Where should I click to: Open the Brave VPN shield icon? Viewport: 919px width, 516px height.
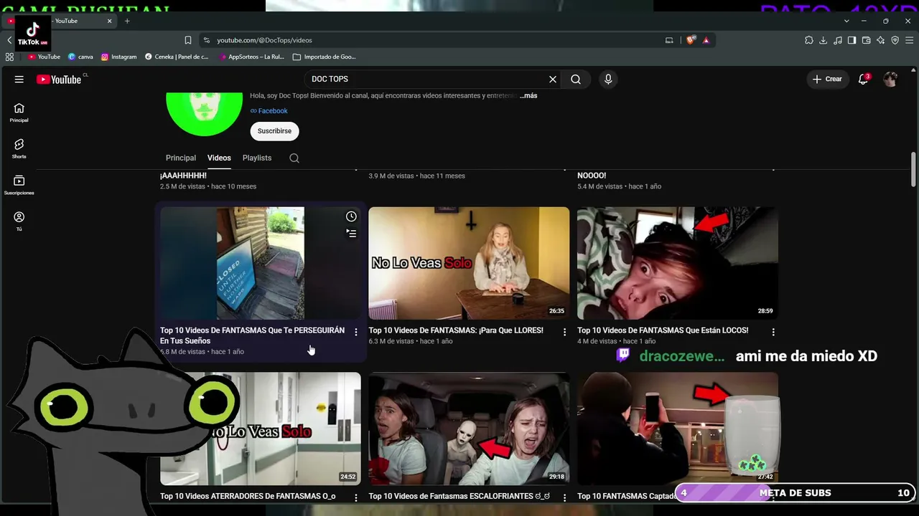(x=895, y=40)
